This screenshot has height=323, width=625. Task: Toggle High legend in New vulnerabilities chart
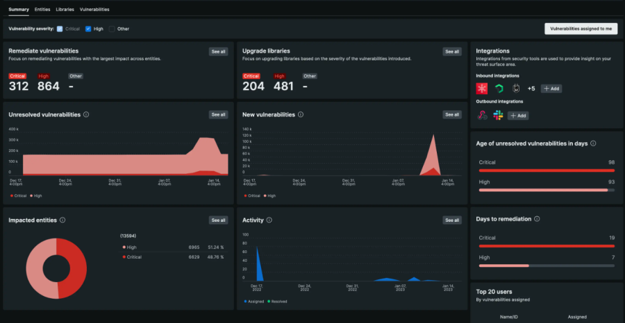[x=269, y=195]
